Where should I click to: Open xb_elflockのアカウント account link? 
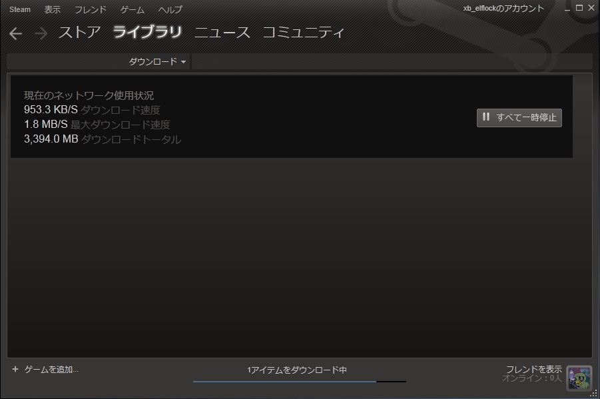[503, 9]
